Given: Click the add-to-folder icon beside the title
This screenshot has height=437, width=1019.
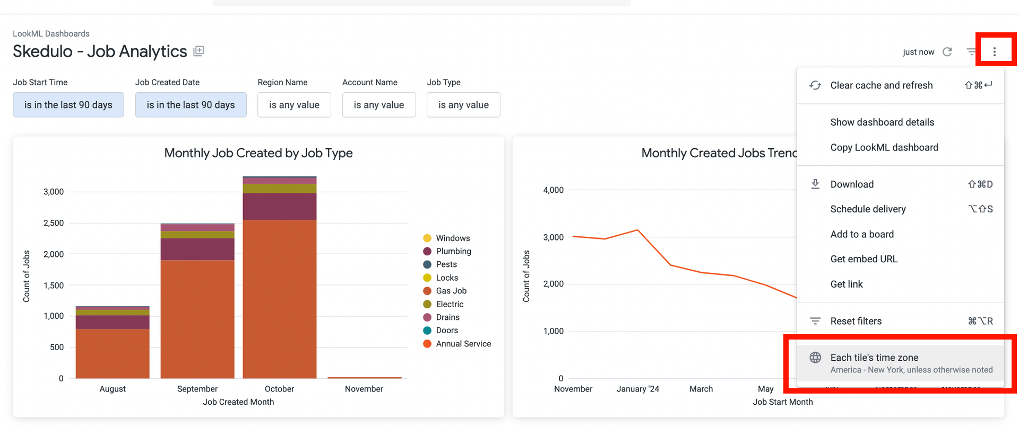Looking at the screenshot, I should 199,51.
